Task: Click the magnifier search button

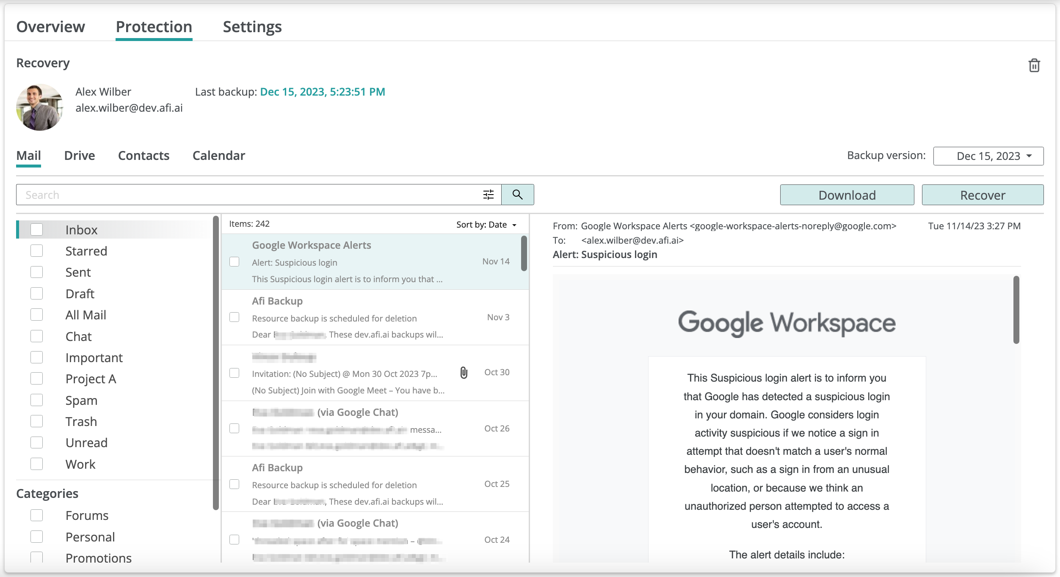Action: tap(517, 195)
